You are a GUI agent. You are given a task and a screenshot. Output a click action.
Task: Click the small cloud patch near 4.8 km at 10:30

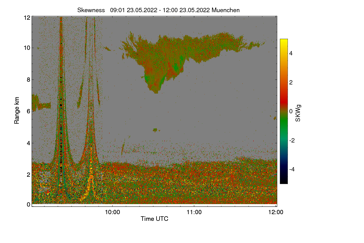pos(156,130)
